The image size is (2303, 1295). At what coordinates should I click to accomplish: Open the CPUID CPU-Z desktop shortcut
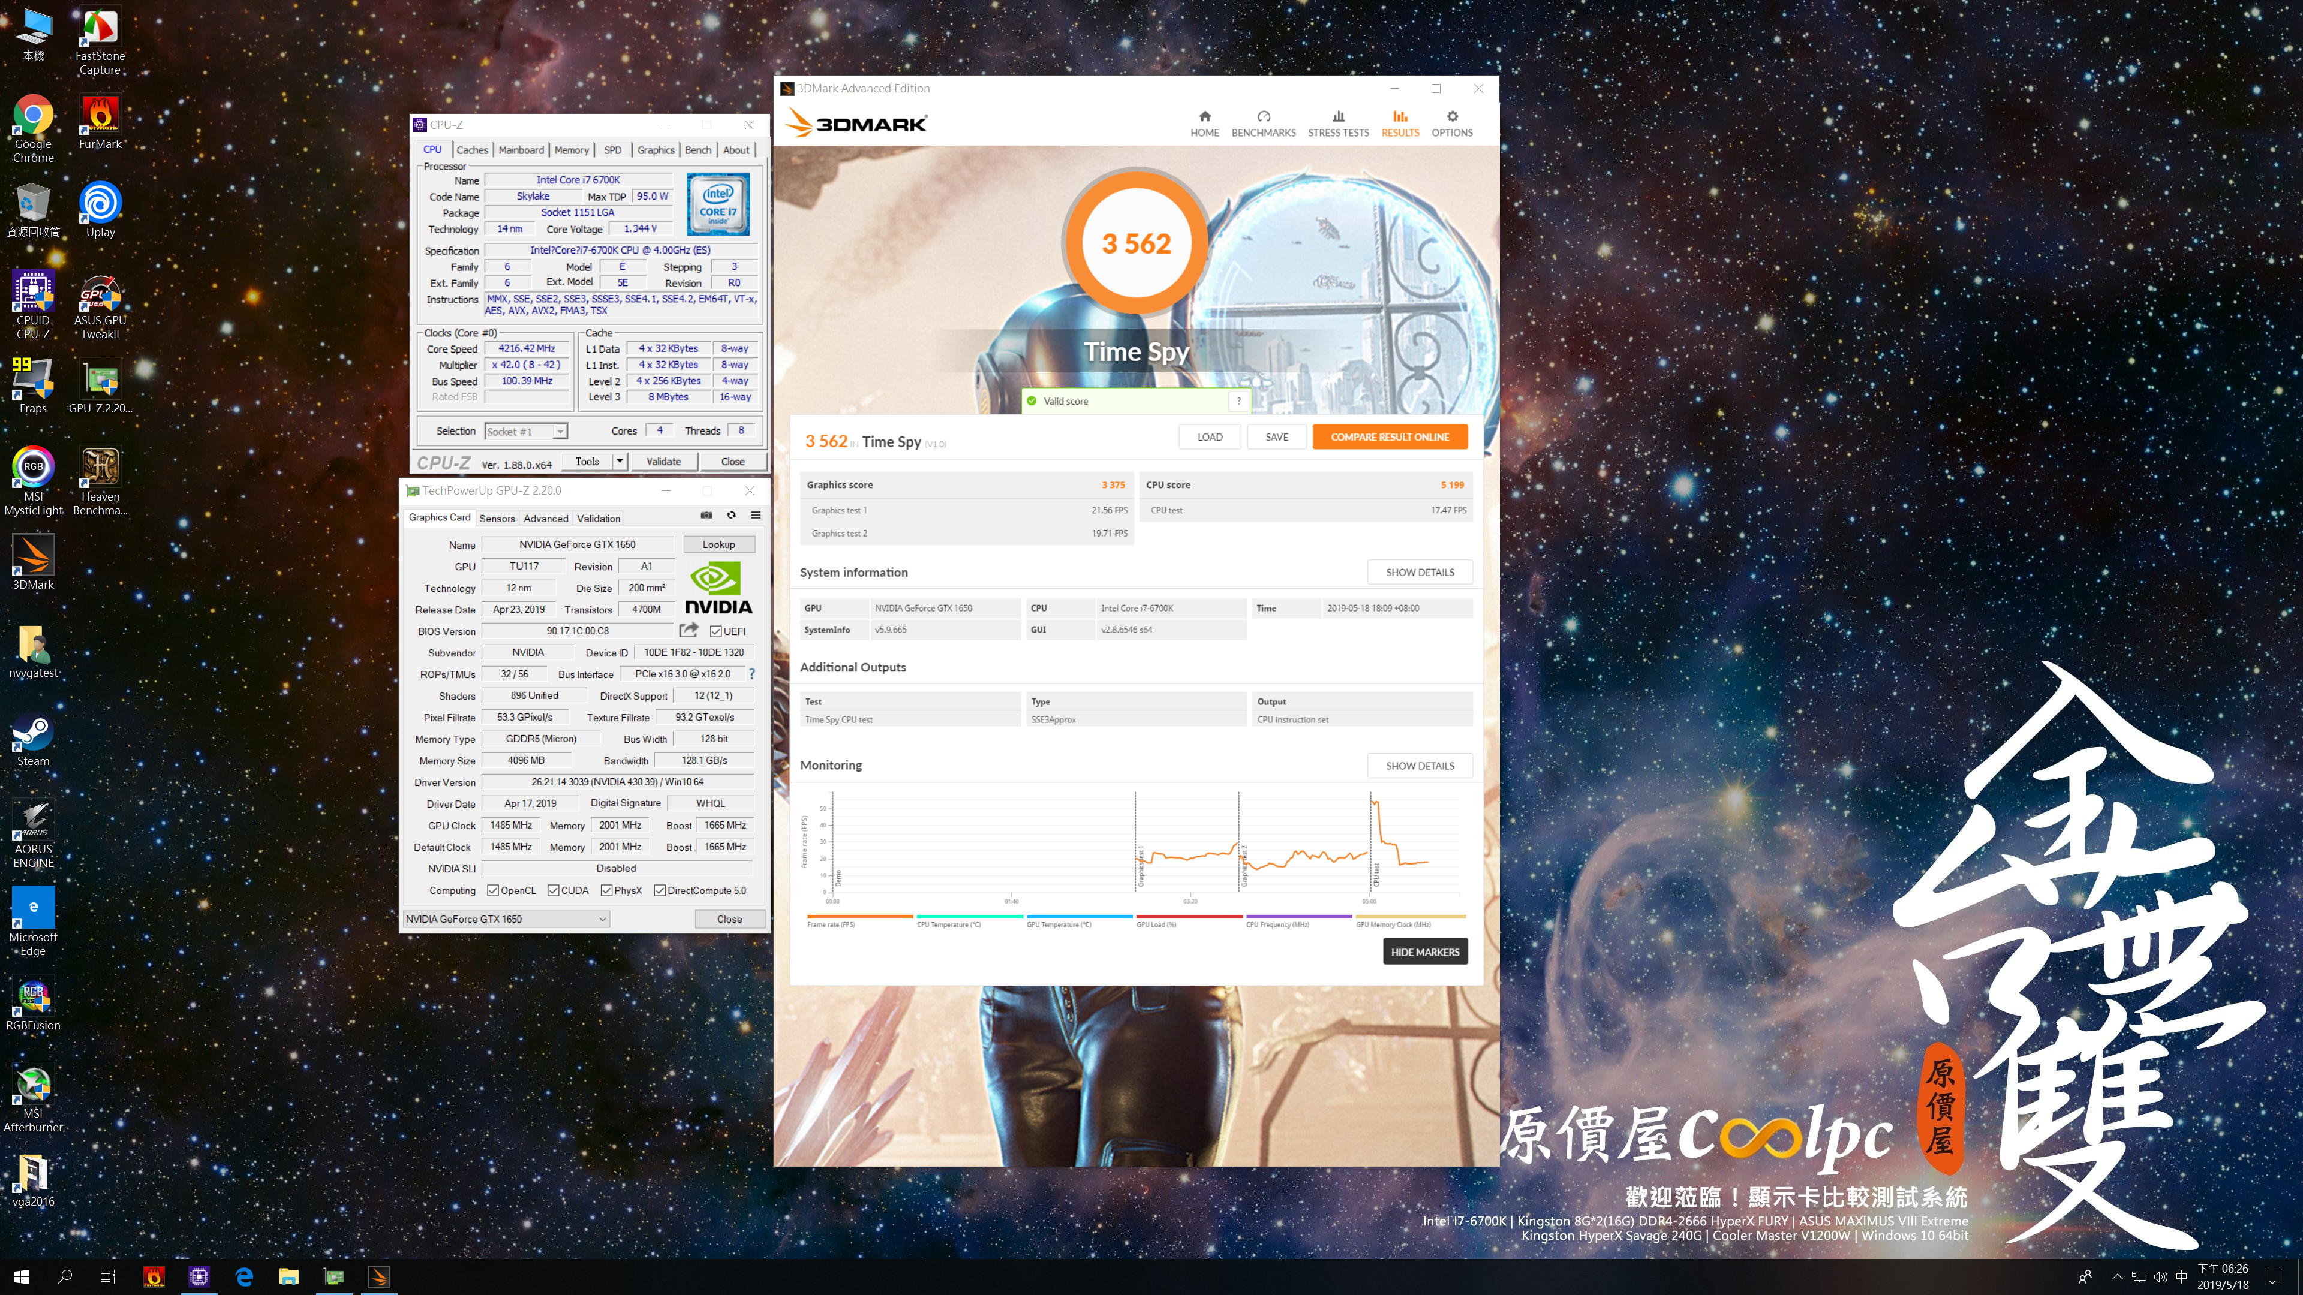tap(33, 304)
